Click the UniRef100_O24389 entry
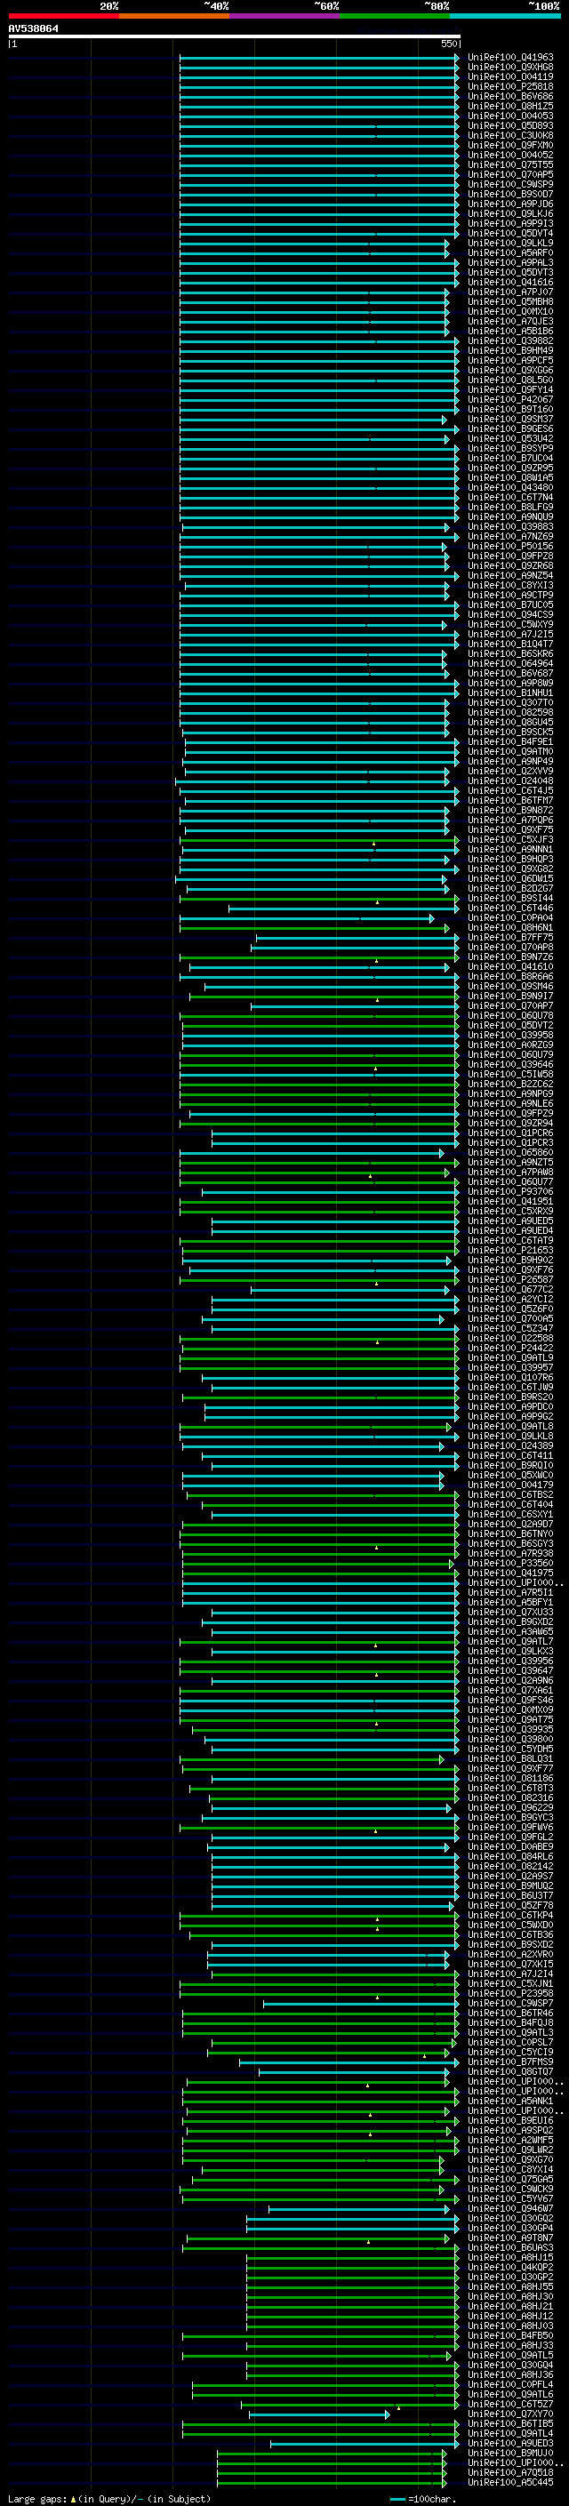The height and width of the screenshot is (2506, 569). click(x=510, y=1445)
